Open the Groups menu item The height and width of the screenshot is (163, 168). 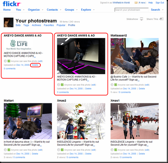click(x=69, y=10)
